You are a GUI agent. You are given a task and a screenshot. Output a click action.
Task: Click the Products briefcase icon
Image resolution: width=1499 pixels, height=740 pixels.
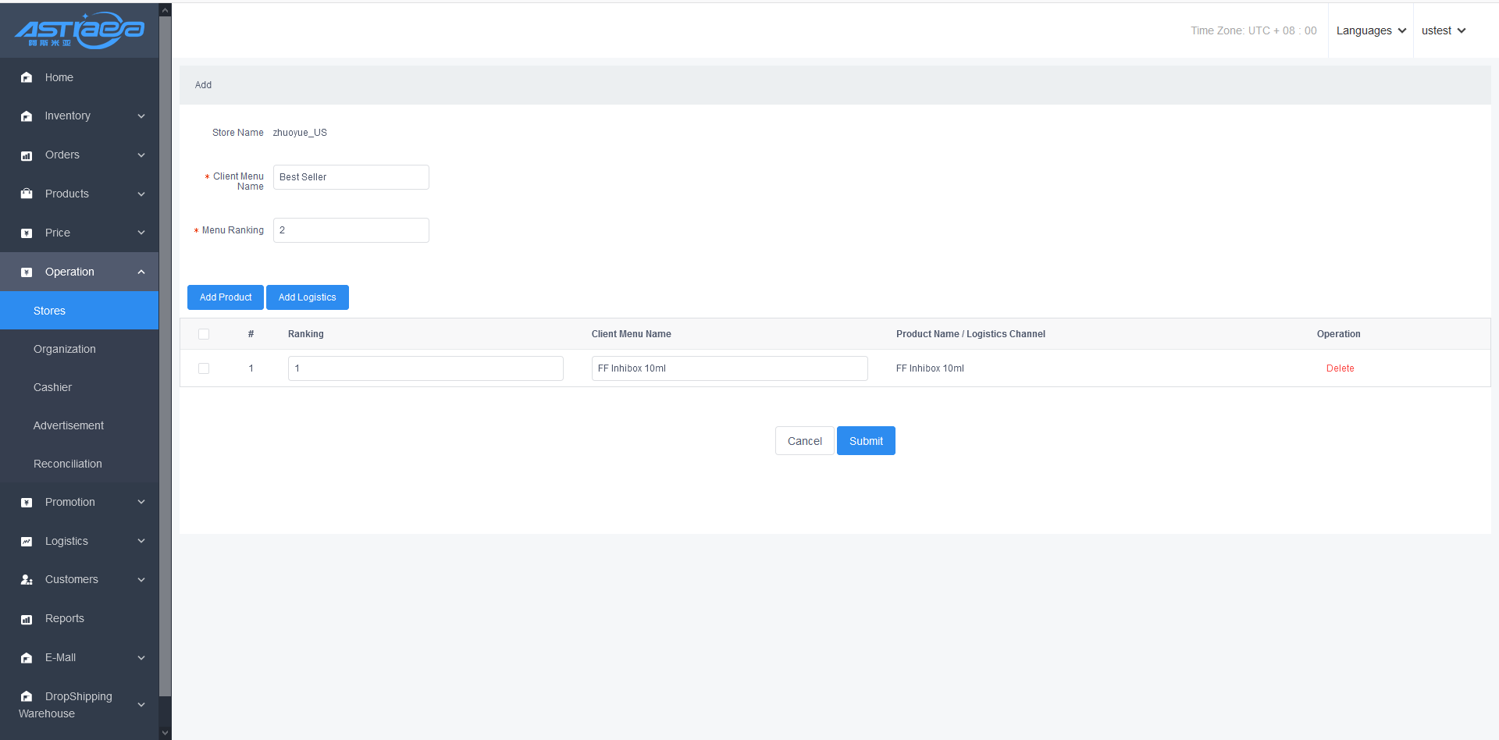pyautogui.click(x=27, y=194)
